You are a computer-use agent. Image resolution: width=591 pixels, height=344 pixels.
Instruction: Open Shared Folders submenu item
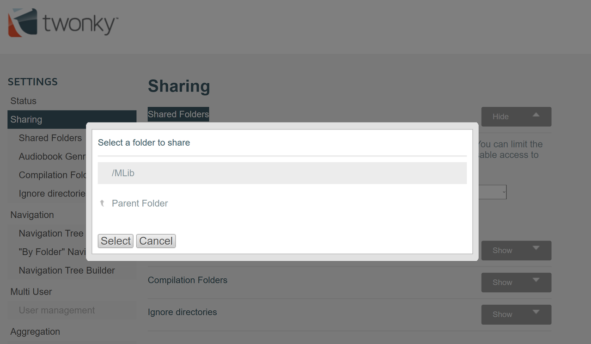[x=50, y=138]
